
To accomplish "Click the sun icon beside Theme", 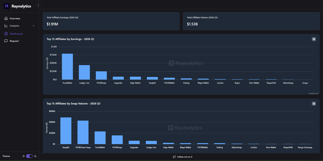I will click(24, 156).
